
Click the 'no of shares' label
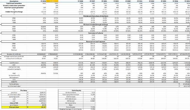pos(14,105)
